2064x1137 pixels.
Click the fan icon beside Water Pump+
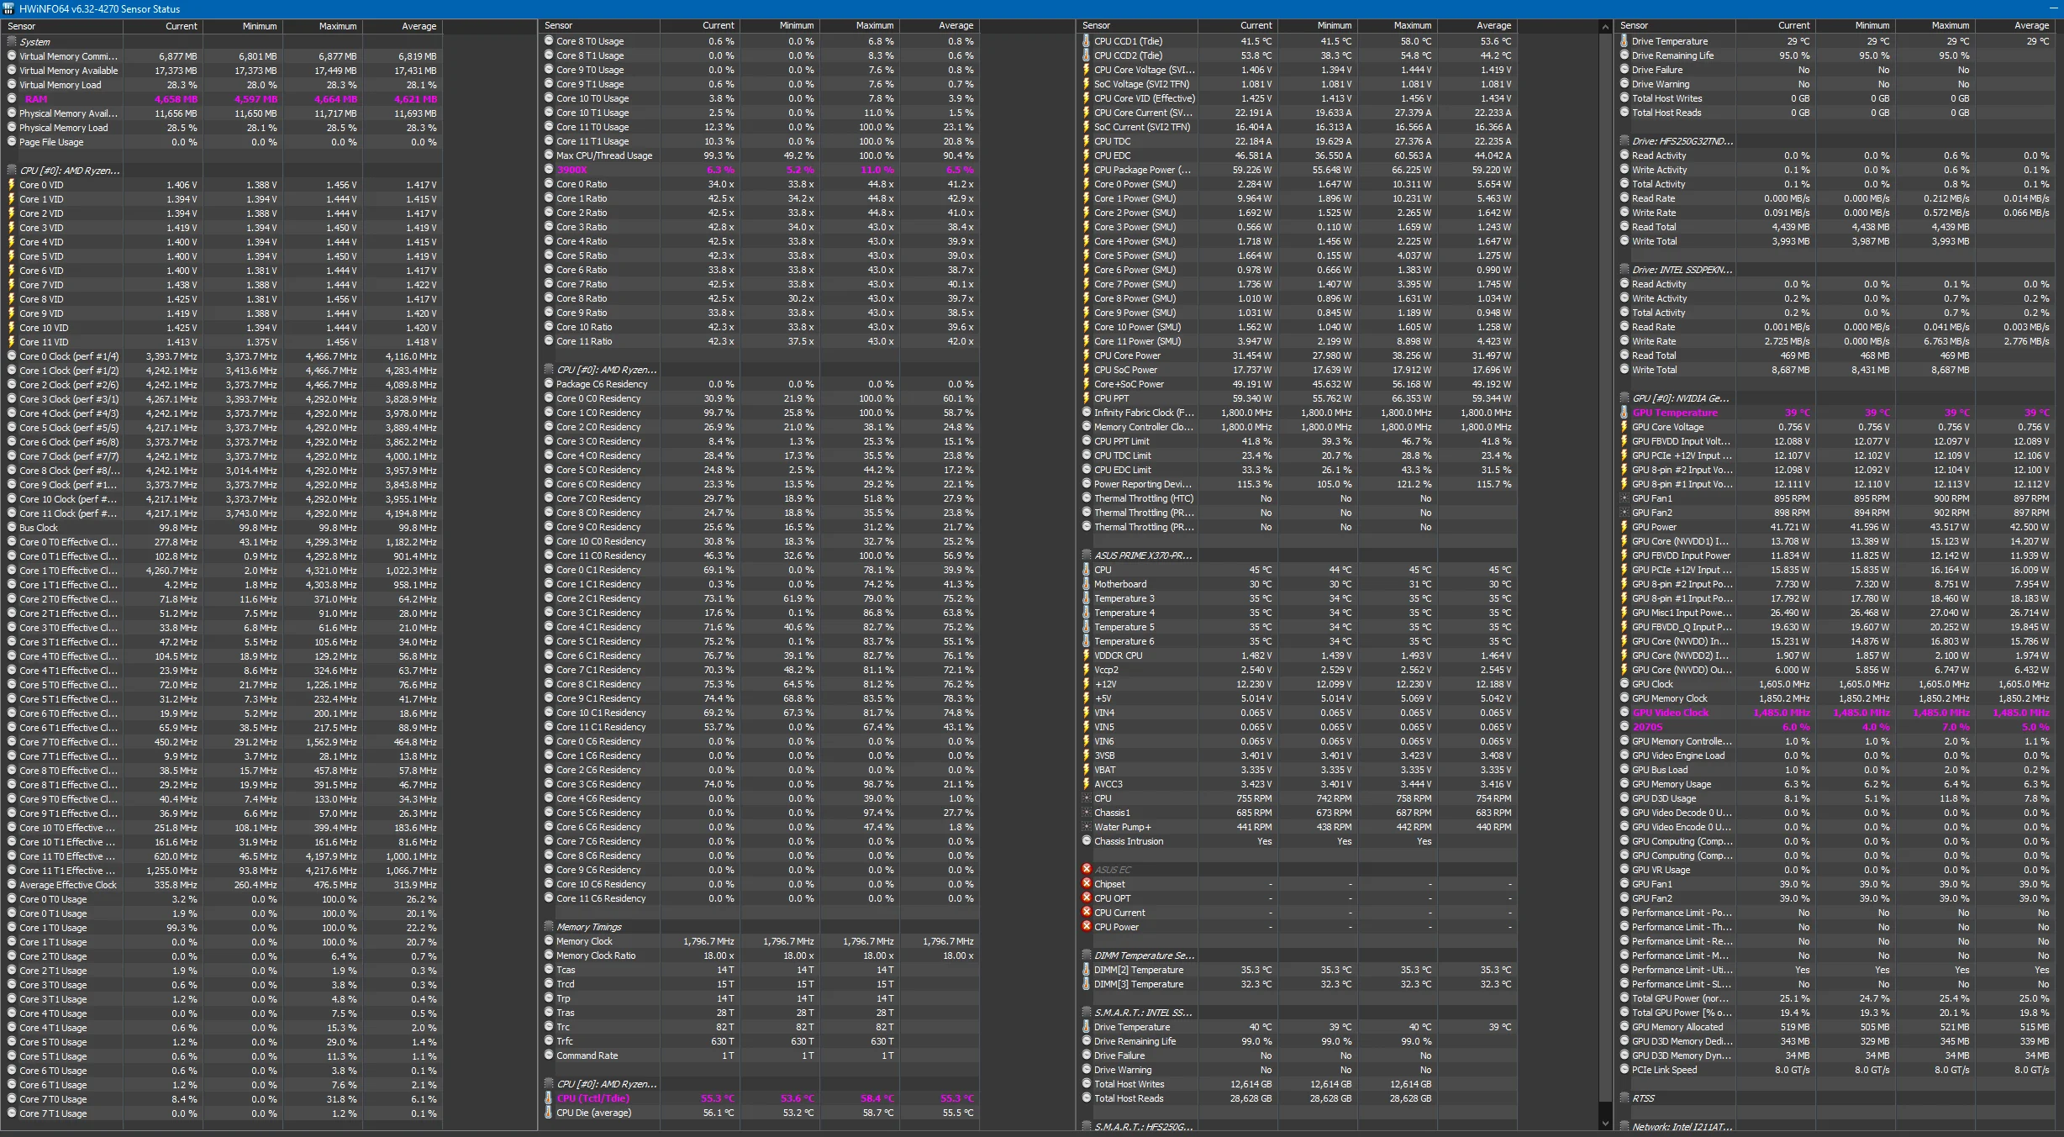(x=1087, y=827)
